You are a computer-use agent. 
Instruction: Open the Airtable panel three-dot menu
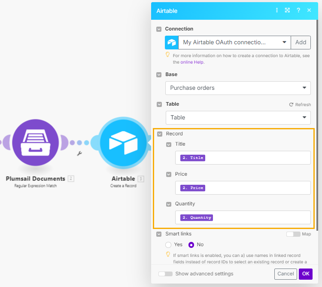click(x=277, y=10)
